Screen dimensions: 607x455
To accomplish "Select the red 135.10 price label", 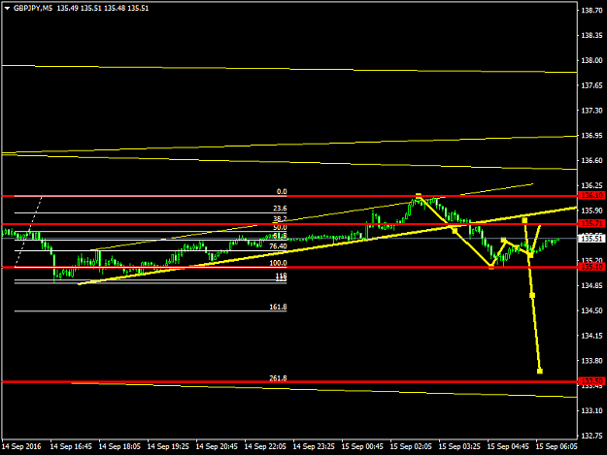I will click(592, 267).
